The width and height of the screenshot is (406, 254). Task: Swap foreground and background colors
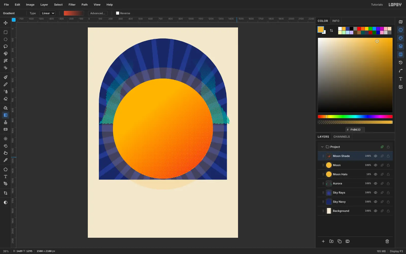pos(331,30)
